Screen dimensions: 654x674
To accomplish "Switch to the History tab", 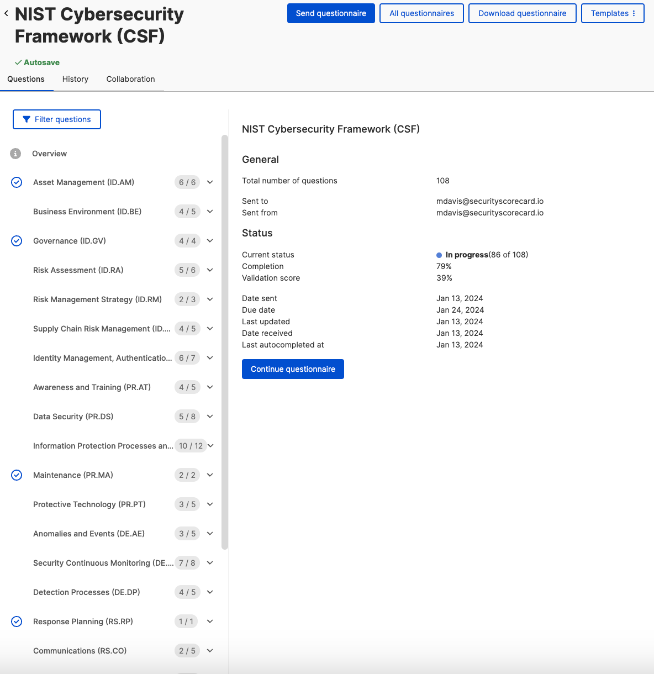I will pos(75,79).
